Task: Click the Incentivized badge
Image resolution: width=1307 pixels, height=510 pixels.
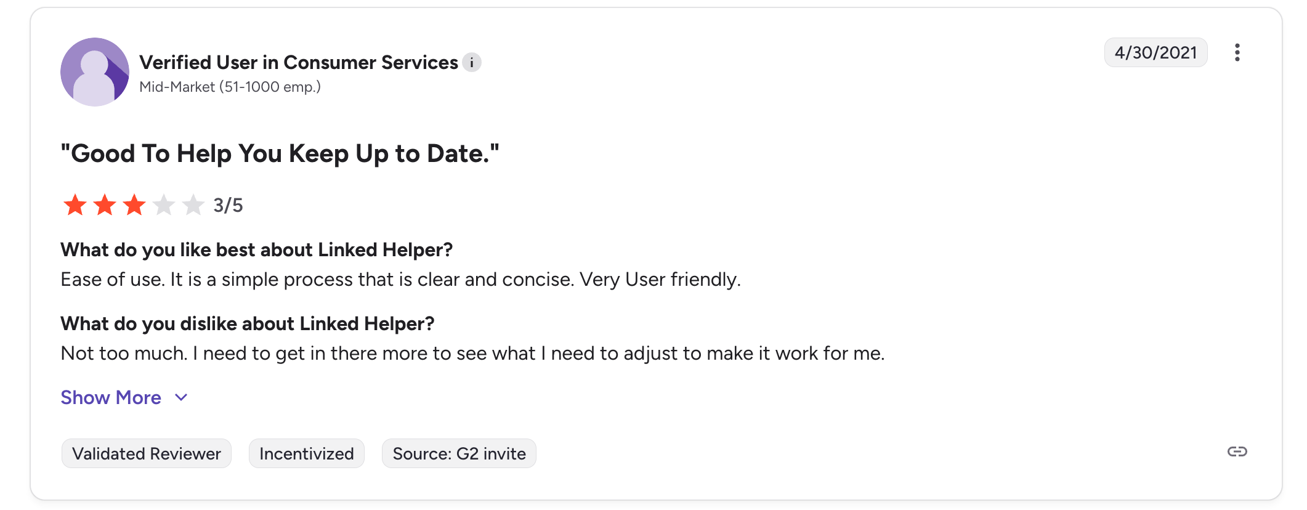Action: click(306, 453)
